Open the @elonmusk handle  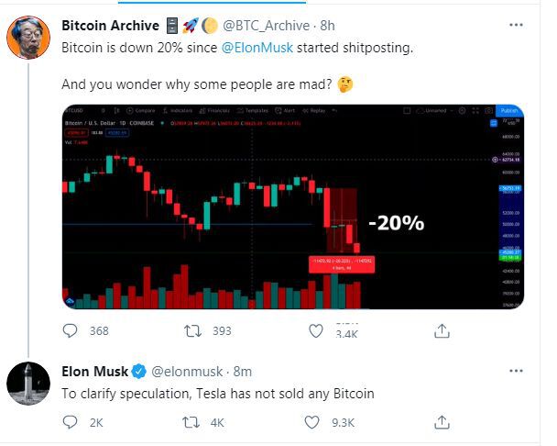(187, 372)
